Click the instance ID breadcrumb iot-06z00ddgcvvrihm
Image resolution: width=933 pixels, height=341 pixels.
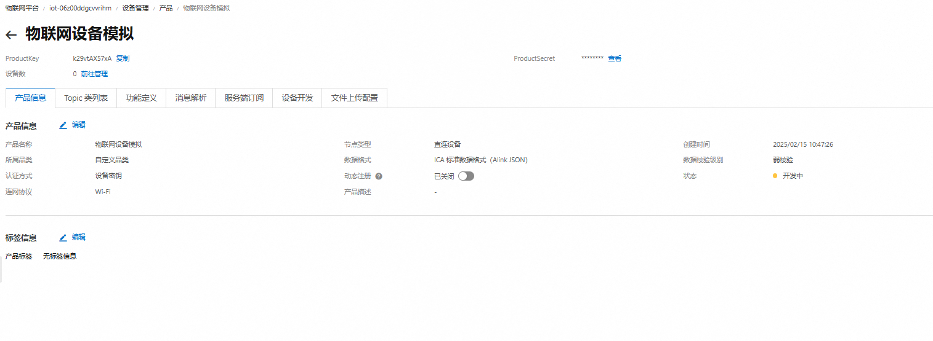(80, 8)
